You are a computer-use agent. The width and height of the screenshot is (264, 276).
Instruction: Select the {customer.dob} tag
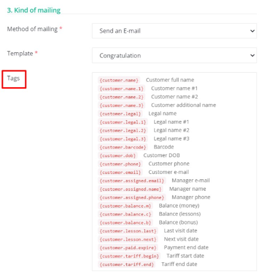118,156
